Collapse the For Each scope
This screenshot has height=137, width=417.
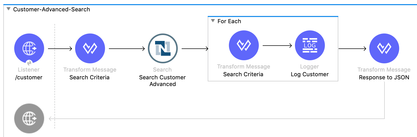pos(213,21)
